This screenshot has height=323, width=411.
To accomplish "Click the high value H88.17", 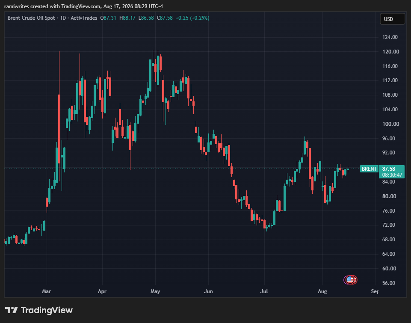I will point(127,18).
